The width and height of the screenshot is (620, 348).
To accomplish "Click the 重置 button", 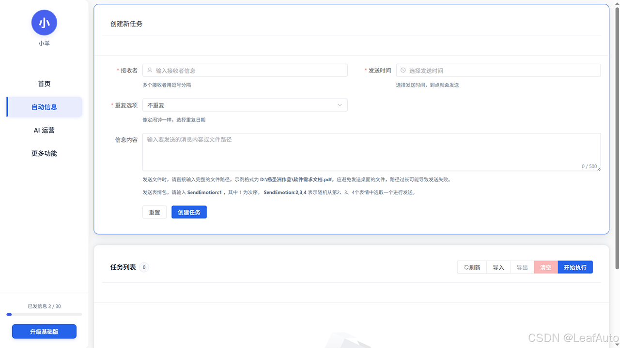I will pyautogui.click(x=154, y=212).
